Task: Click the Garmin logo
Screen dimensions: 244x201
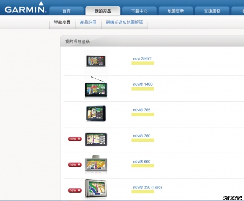Action: click(26, 8)
